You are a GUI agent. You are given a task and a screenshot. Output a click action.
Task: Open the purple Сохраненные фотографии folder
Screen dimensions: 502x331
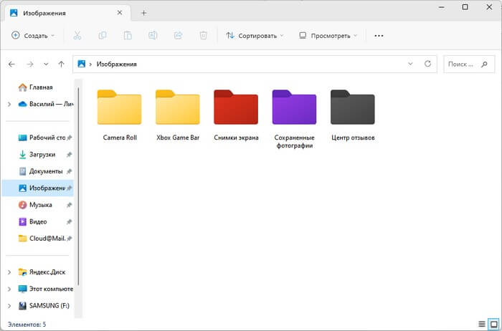[x=294, y=107]
